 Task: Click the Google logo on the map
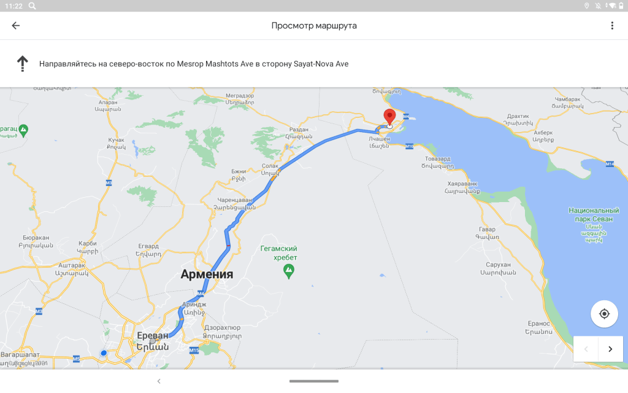click(31, 363)
